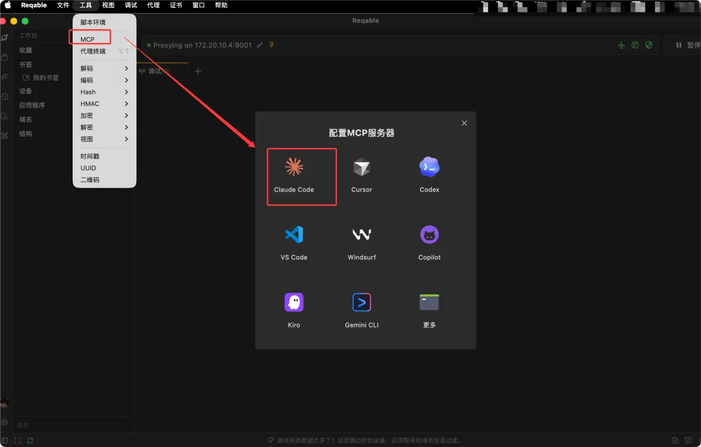Expand the 解码 submenu
Screen dimensions: 701x447
[x=104, y=68]
